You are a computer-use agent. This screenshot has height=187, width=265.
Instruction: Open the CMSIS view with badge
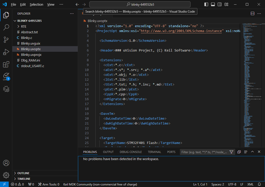pos(6,76)
